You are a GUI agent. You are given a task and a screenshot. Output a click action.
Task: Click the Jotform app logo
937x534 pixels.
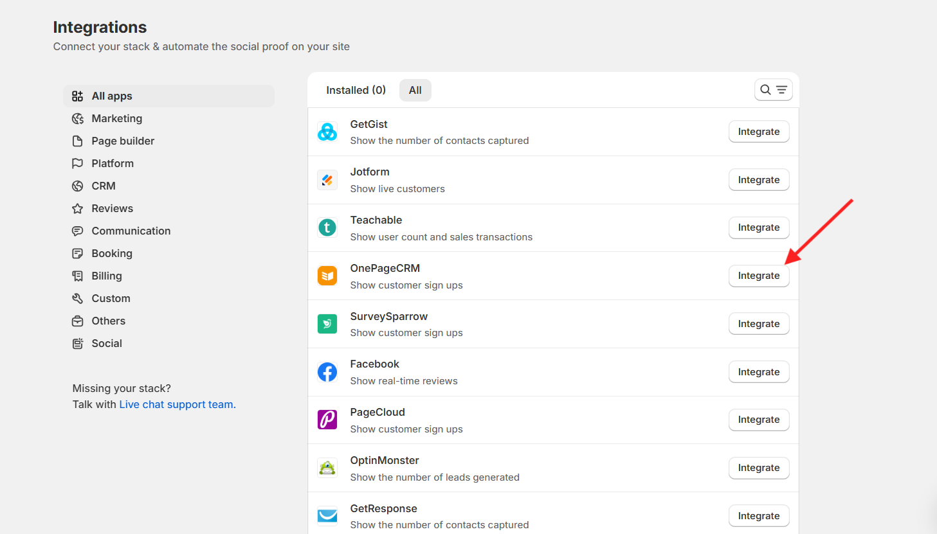[x=327, y=180]
